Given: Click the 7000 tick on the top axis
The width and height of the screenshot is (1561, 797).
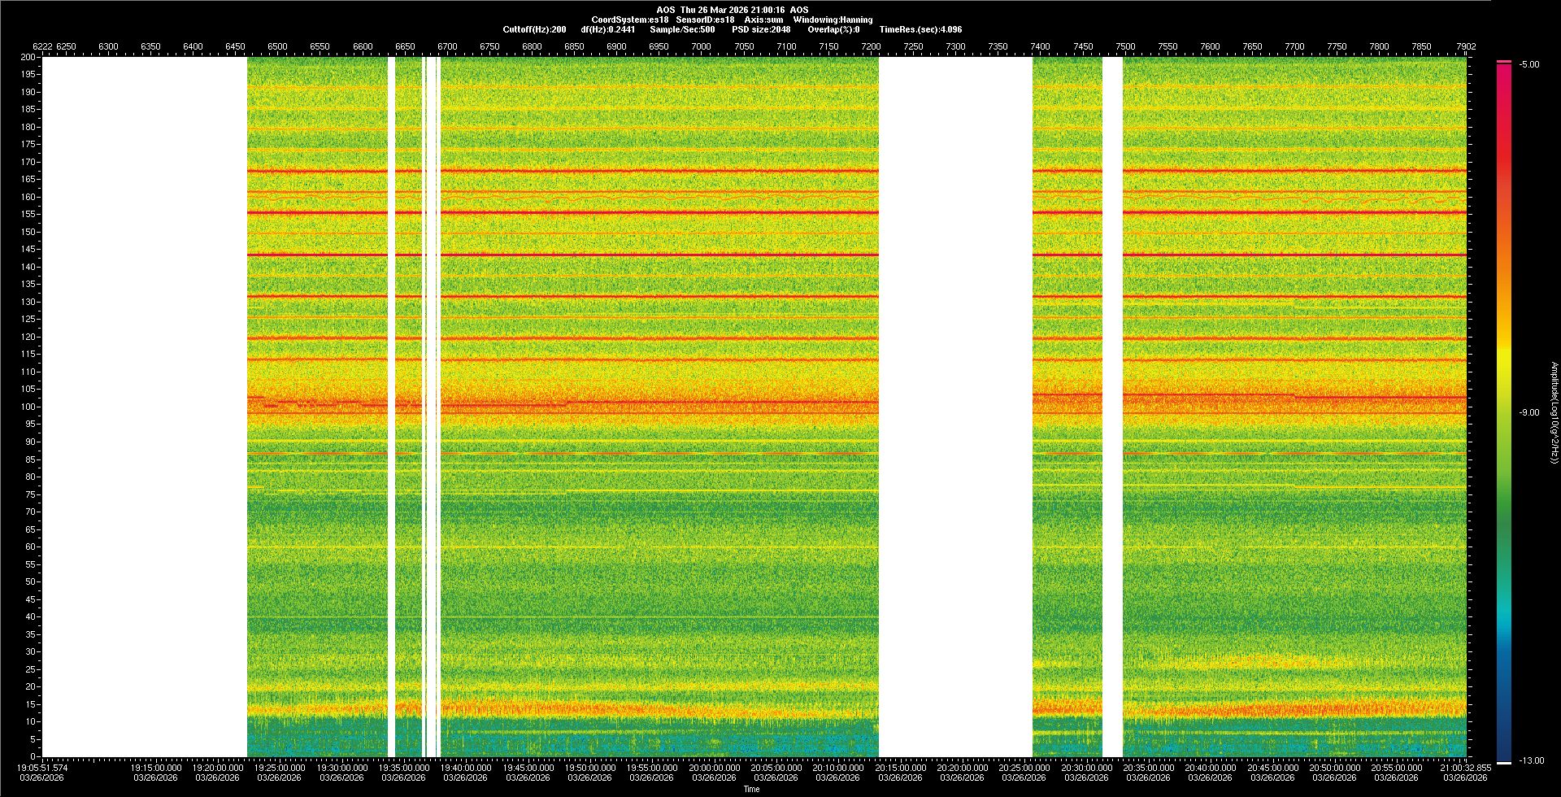Looking at the screenshot, I should point(701,46).
